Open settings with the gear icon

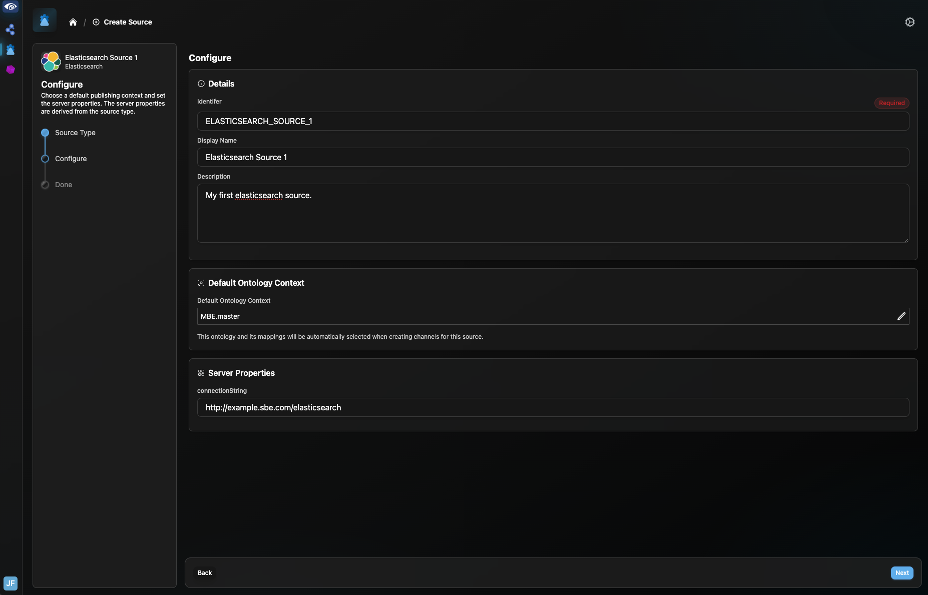coord(909,22)
